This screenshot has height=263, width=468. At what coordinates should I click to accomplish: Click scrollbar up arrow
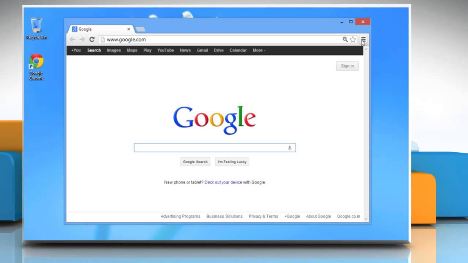(366, 48)
